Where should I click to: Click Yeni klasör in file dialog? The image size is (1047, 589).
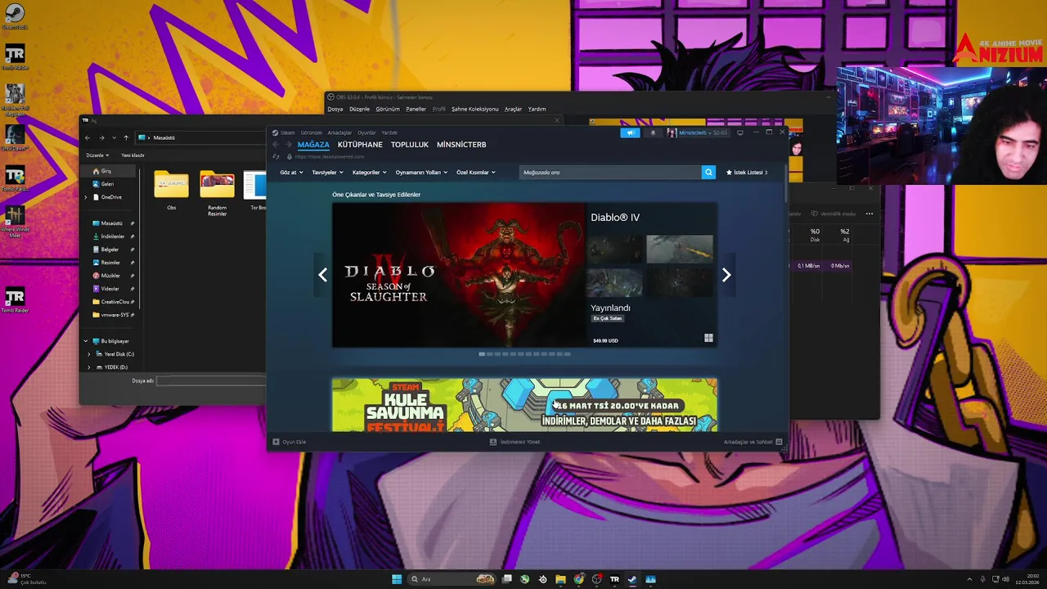click(133, 155)
